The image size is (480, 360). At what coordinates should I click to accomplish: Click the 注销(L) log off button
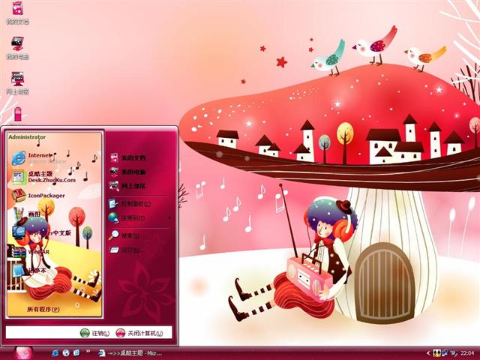95,333
